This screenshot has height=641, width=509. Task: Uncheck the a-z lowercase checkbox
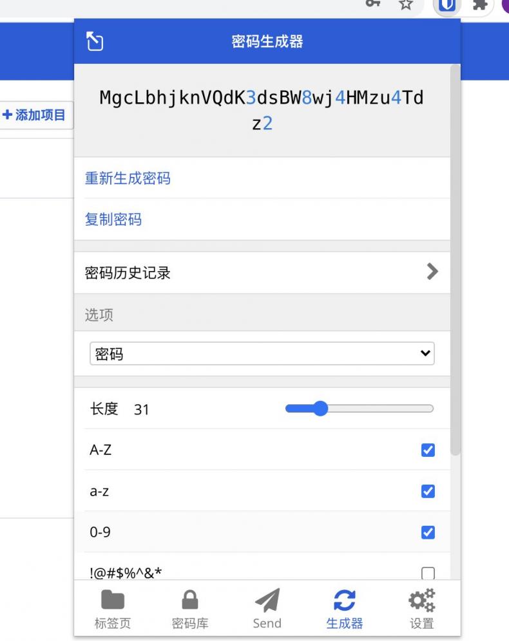428,492
